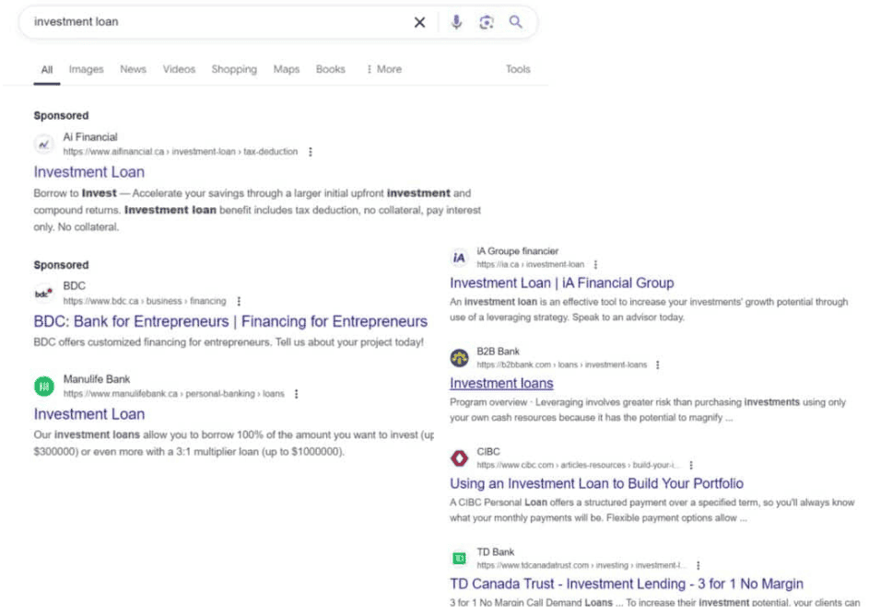Click the magnifying glass search icon
Viewport: 869px width, 613px height.
pyautogui.click(x=515, y=22)
